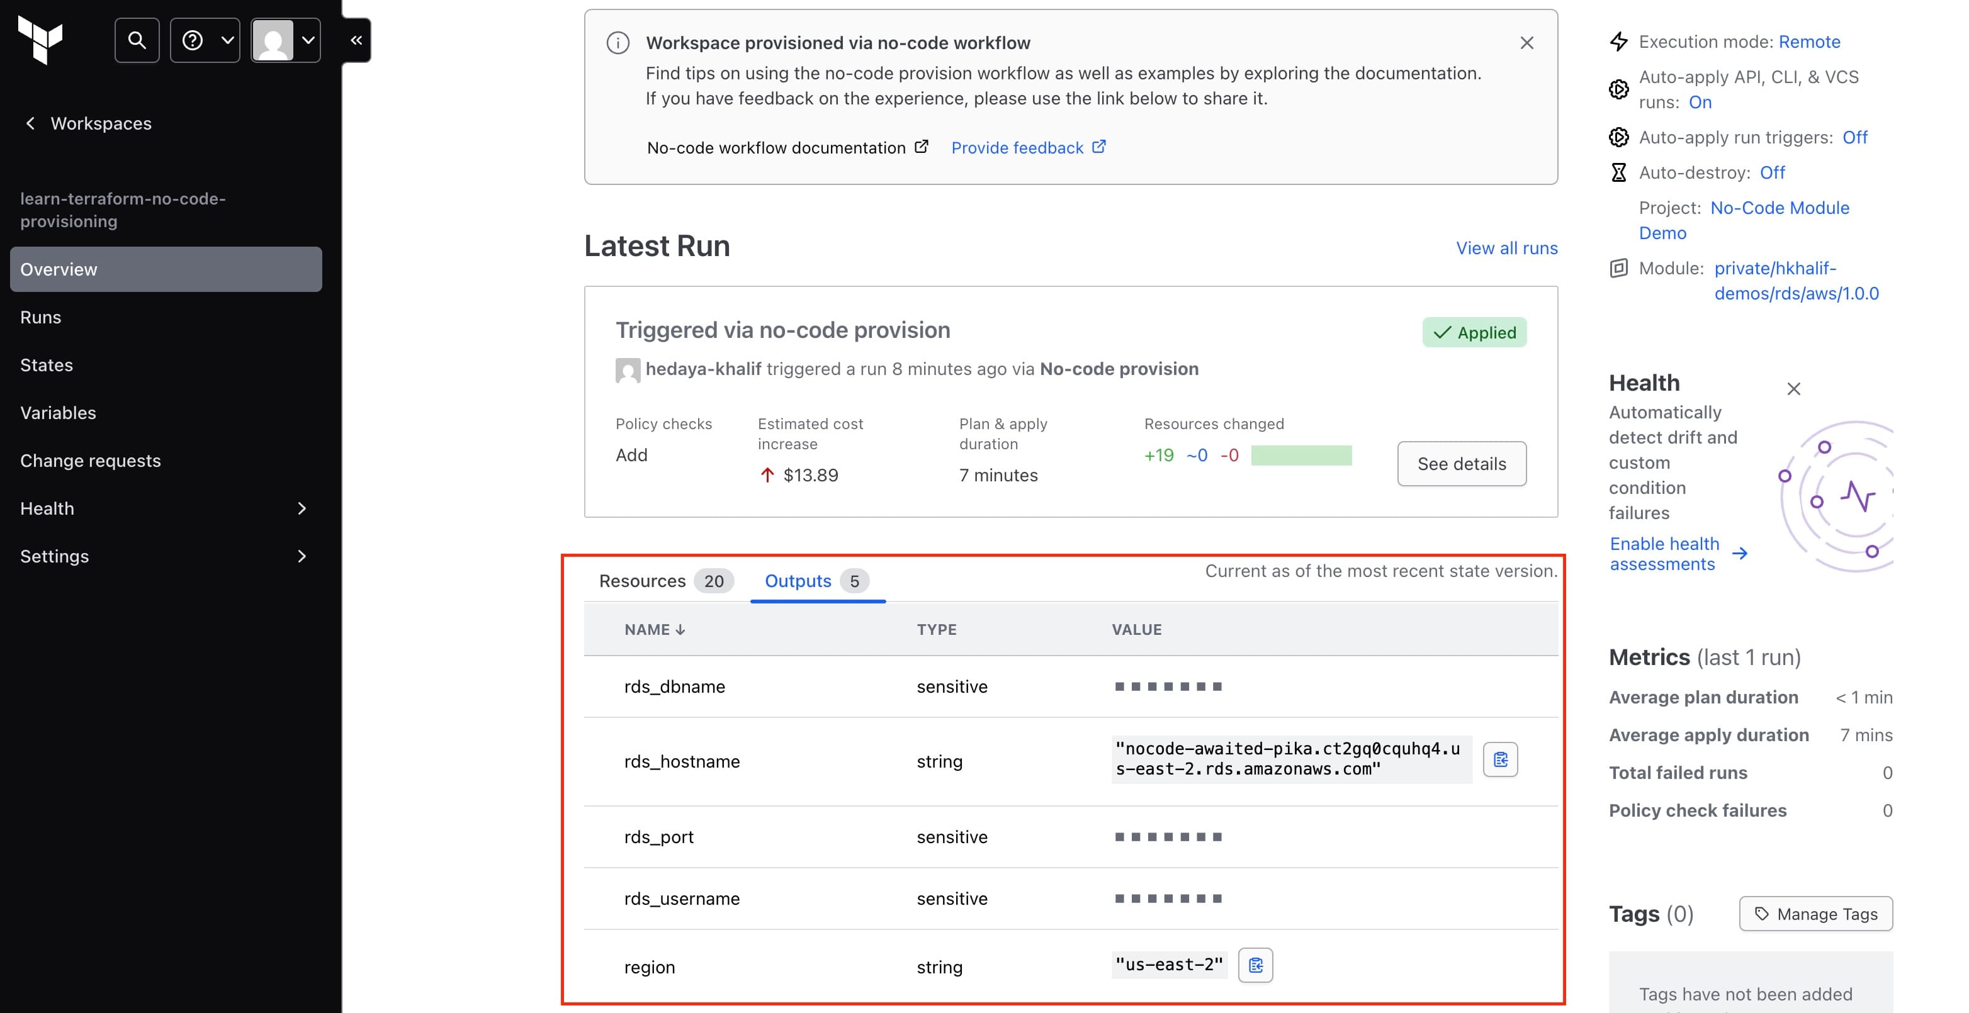Copy the rds_hostname output value
Viewport: 1969px width, 1013px height.
pos(1499,759)
